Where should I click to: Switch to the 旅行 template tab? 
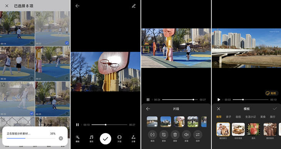[x=273, y=117]
